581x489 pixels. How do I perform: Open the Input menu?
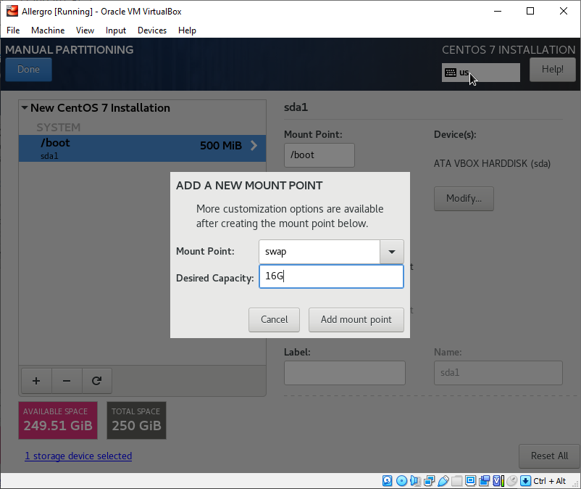point(116,30)
